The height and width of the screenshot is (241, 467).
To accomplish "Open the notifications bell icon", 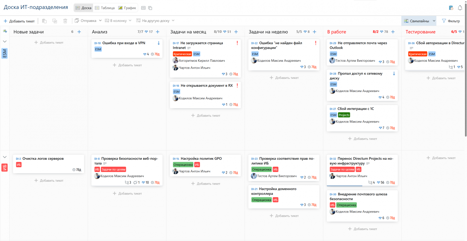I will tap(460, 8).
